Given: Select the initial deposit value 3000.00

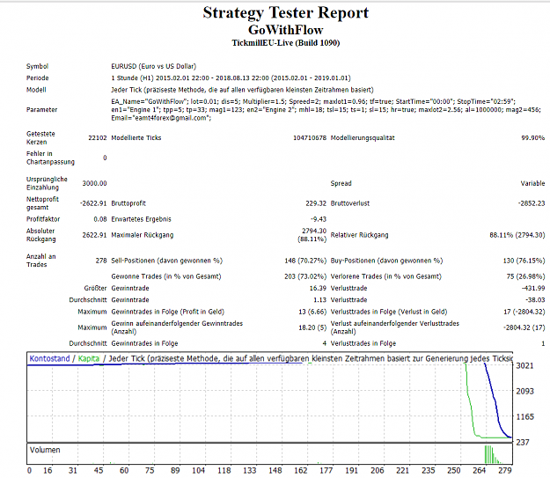Looking at the screenshot, I should tap(94, 183).
